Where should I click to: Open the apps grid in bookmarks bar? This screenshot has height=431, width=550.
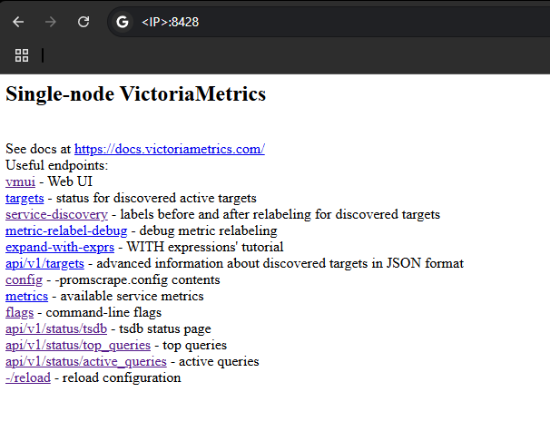(x=22, y=55)
